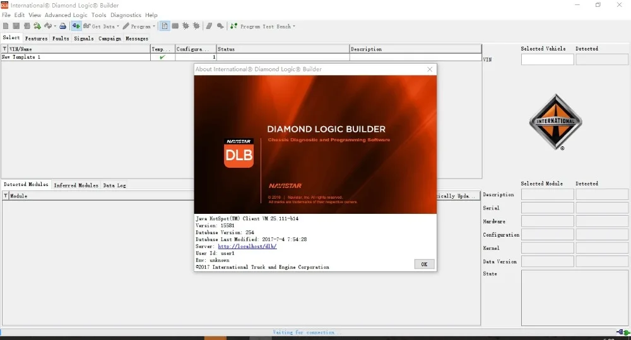This screenshot has width=631, height=340.
Task: Open the Help menu
Action: click(x=151, y=15)
